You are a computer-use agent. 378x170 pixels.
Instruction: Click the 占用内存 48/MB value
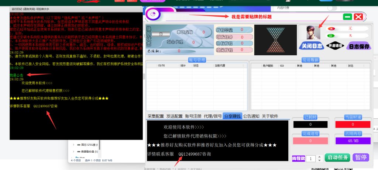pos(353,141)
